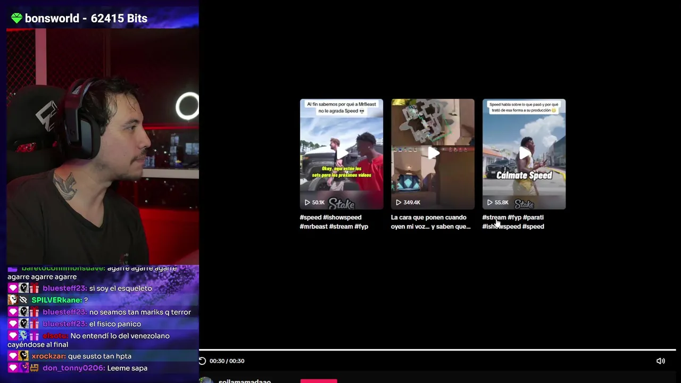This screenshot has width=681, height=383.
Task: Click username elsotu in chat
Action: [55, 336]
